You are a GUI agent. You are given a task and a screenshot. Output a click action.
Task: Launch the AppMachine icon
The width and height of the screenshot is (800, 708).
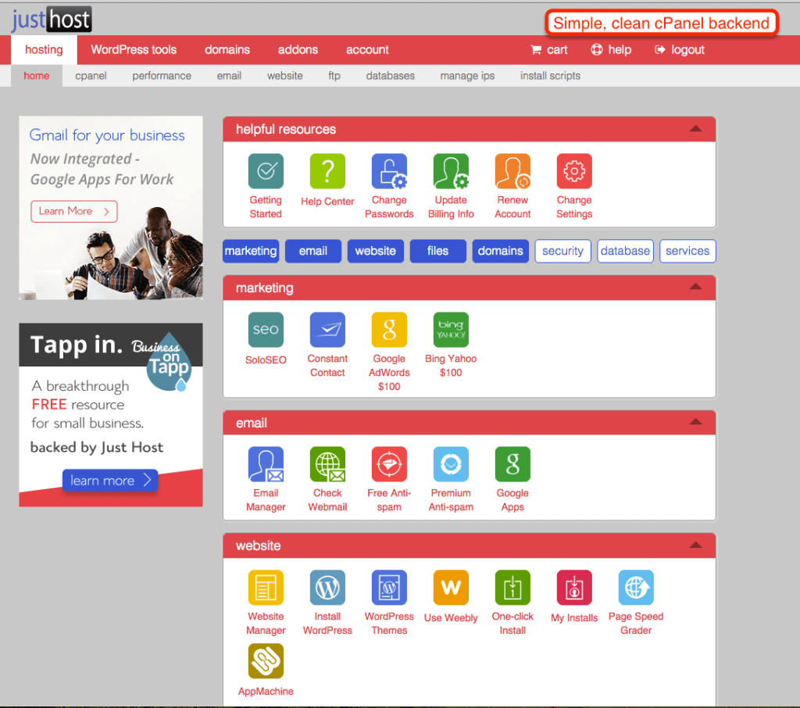tap(266, 662)
